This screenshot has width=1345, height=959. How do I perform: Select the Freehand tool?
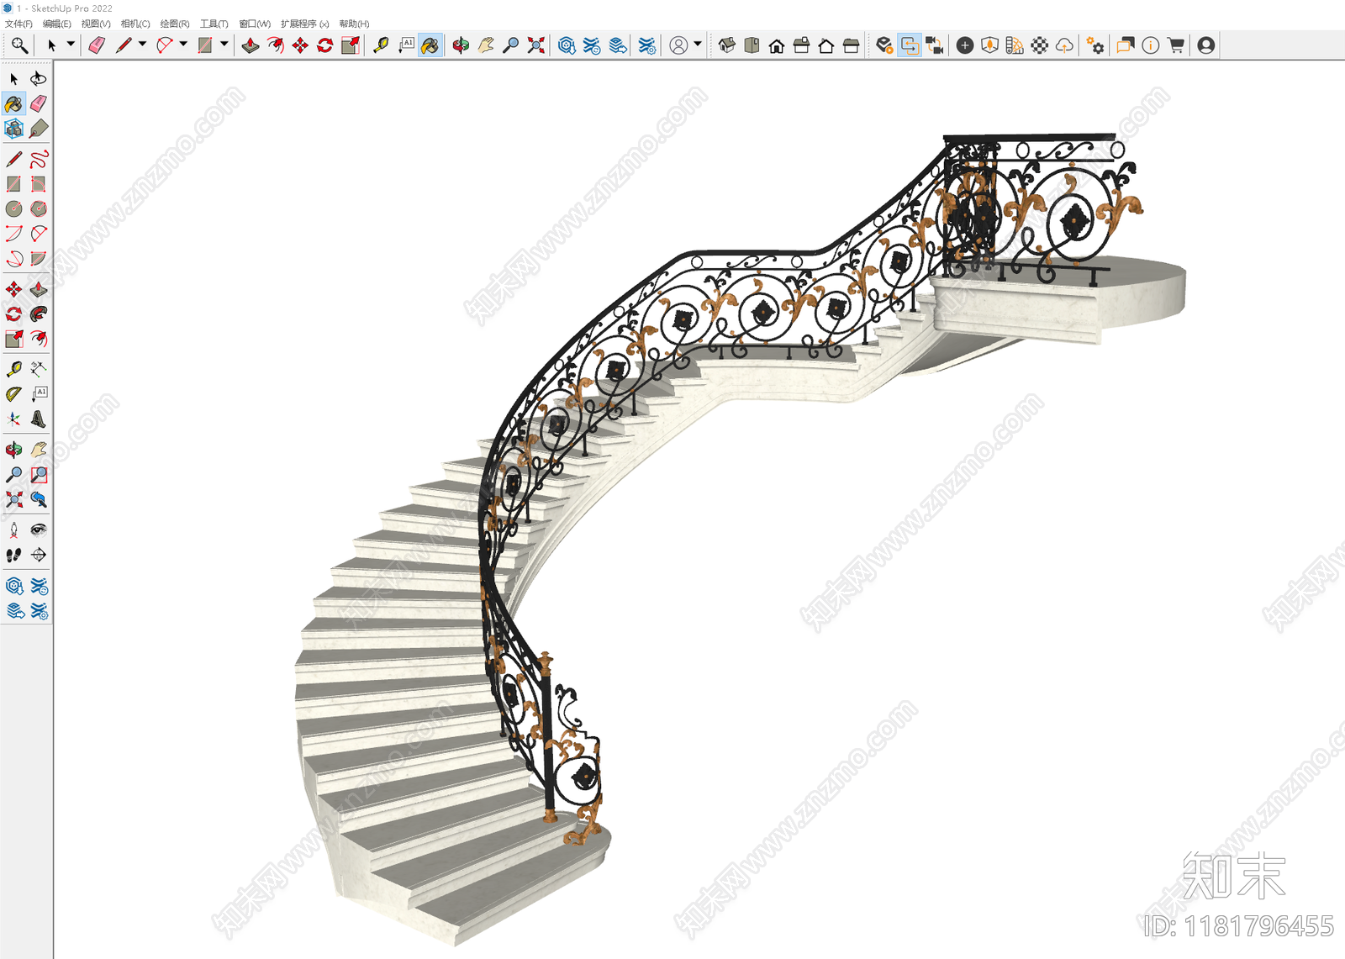39,159
